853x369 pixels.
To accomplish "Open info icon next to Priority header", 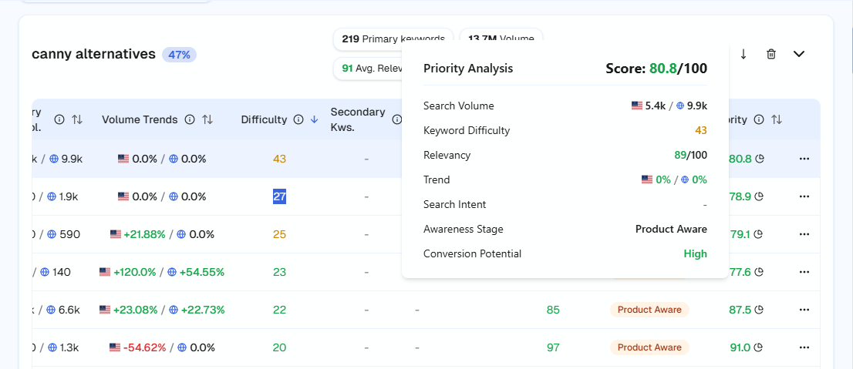I will click(x=760, y=119).
